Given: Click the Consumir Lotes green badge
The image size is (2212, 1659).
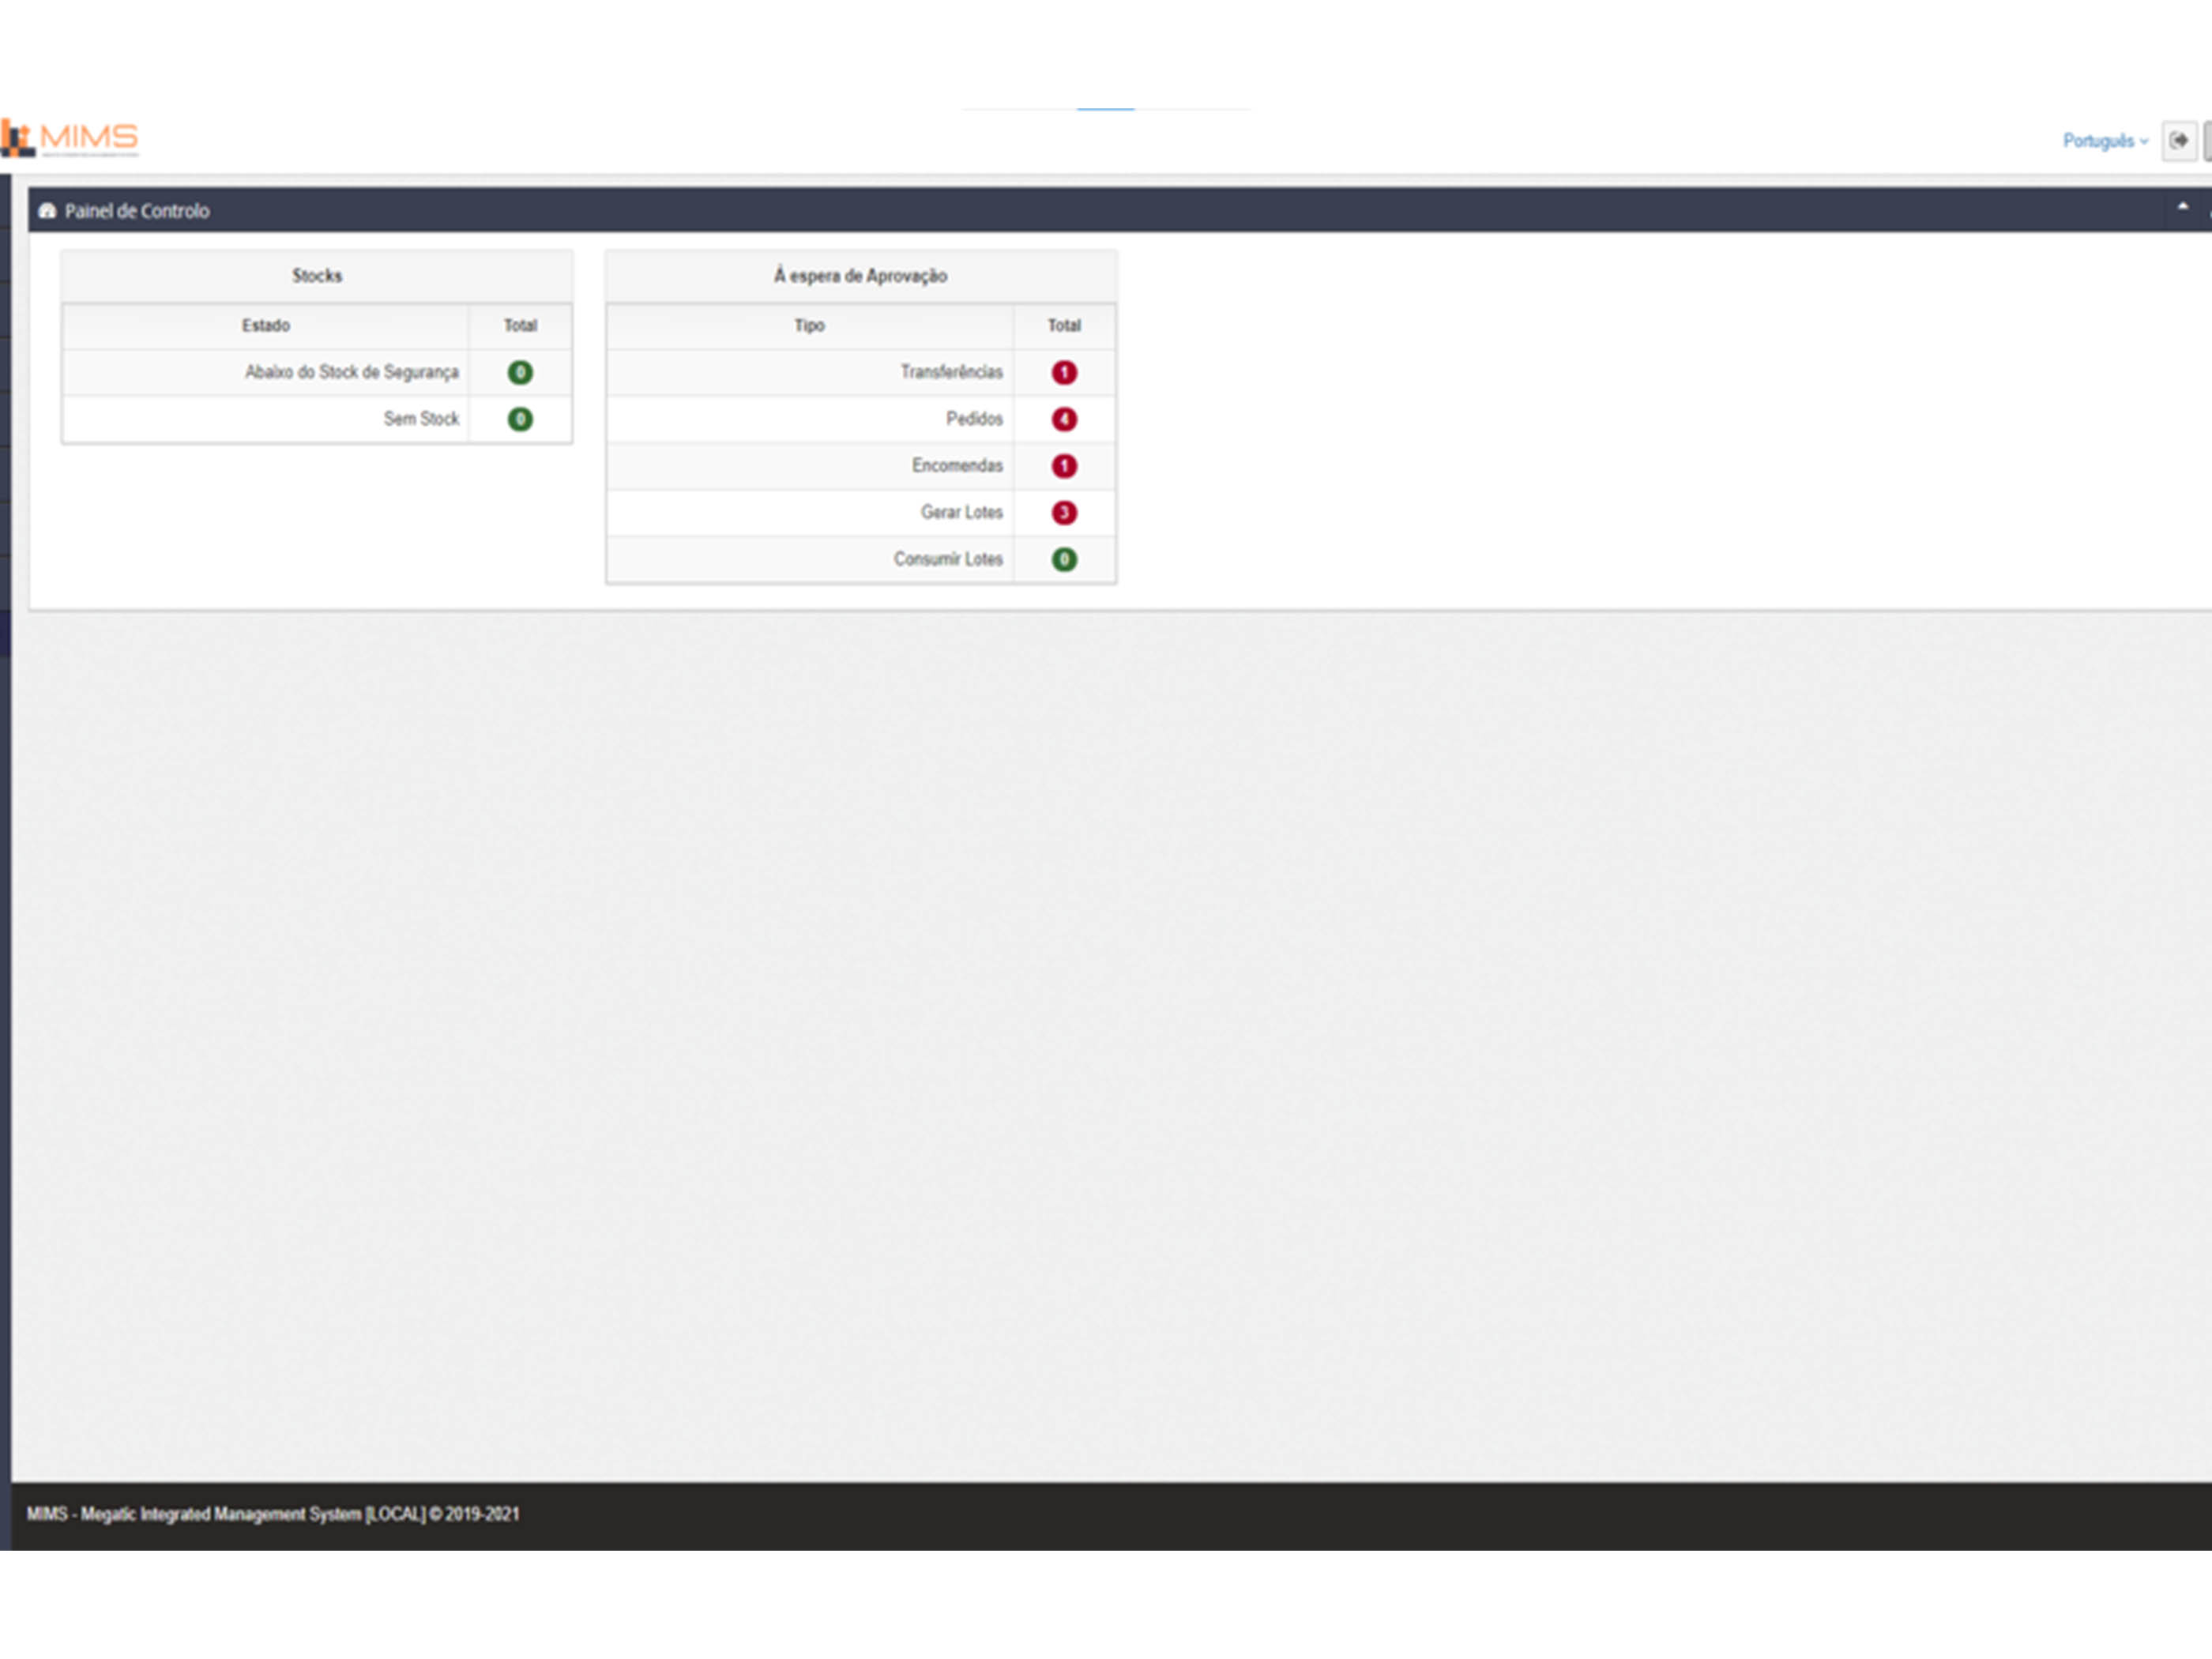Looking at the screenshot, I should point(1064,559).
